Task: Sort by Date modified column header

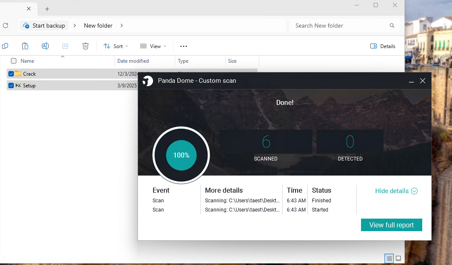Action: point(133,61)
